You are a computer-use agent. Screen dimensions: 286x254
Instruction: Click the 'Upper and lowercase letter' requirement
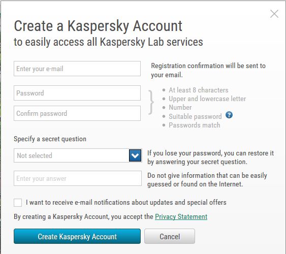pyautogui.click(x=207, y=99)
